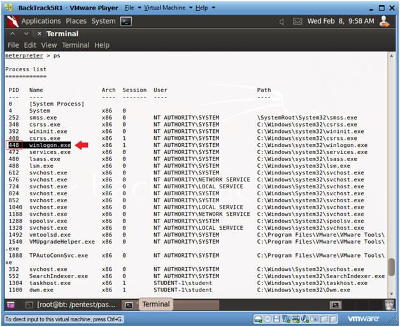
Task: Click the date and time clock
Action: (x=341, y=21)
